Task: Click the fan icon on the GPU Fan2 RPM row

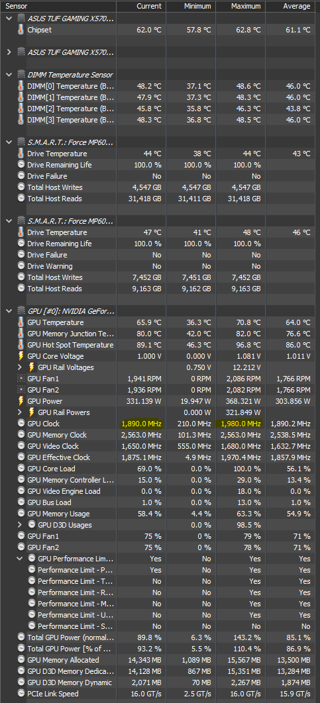Action: point(21,390)
